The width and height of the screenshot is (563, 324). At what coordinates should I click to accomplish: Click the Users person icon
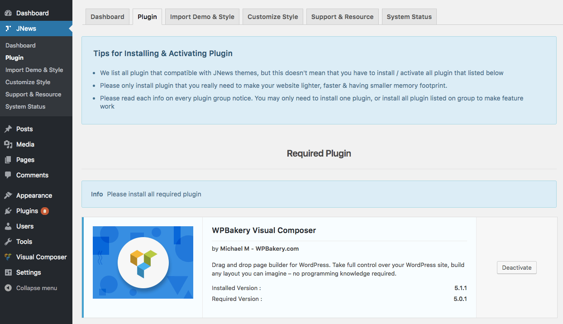8,226
